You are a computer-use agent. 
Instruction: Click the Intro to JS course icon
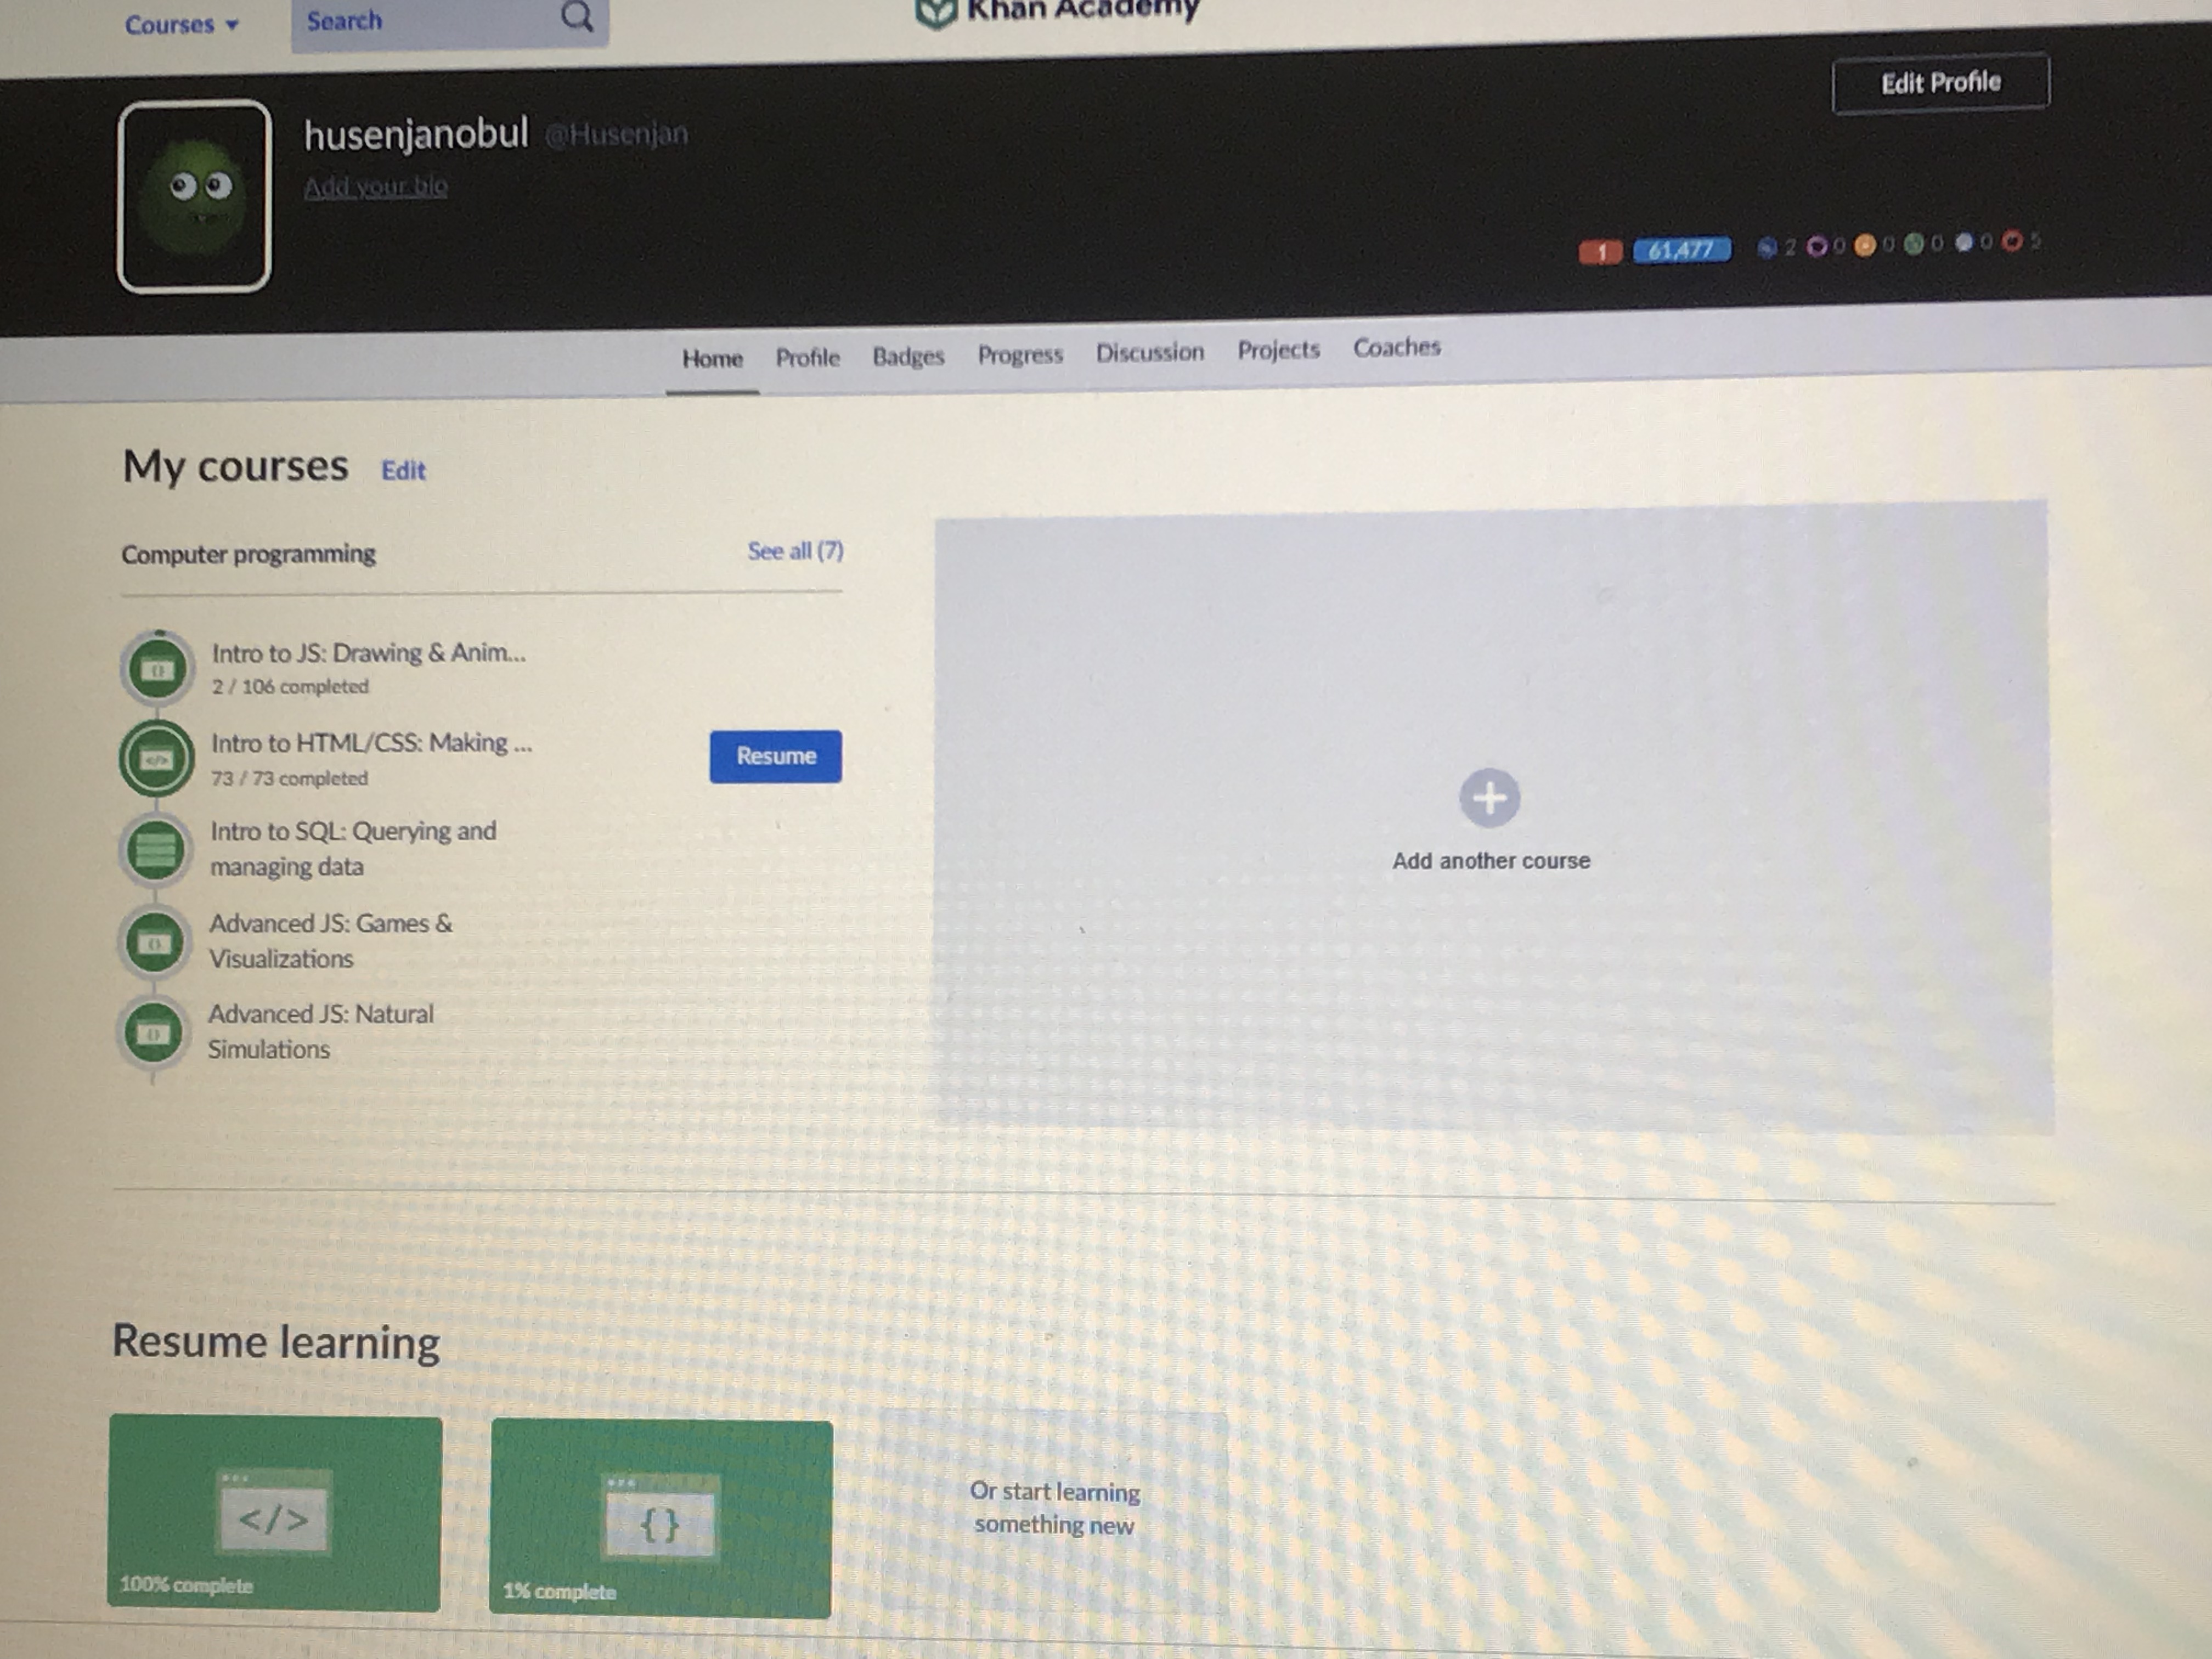[157, 669]
